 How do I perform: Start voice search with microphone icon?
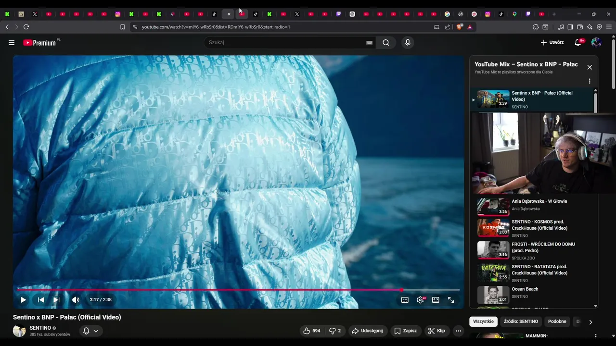(x=408, y=43)
